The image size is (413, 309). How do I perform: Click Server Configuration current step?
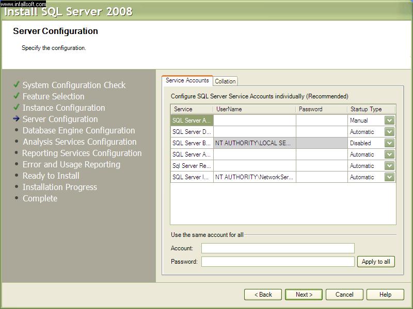pyautogui.click(x=60, y=119)
